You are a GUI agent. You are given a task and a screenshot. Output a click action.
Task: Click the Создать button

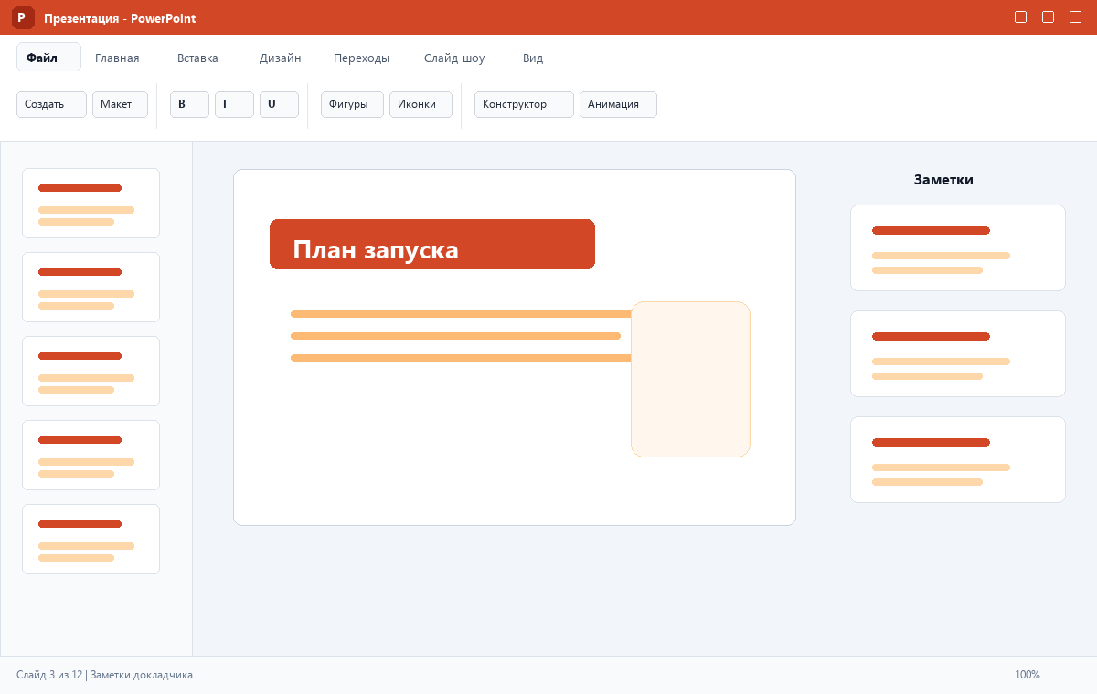51,104
